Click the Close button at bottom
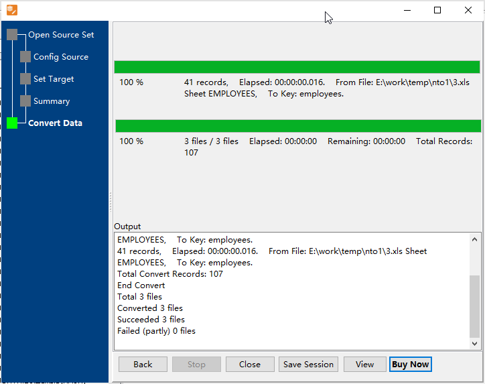The height and width of the screenshot is (384, 485). 250,365
